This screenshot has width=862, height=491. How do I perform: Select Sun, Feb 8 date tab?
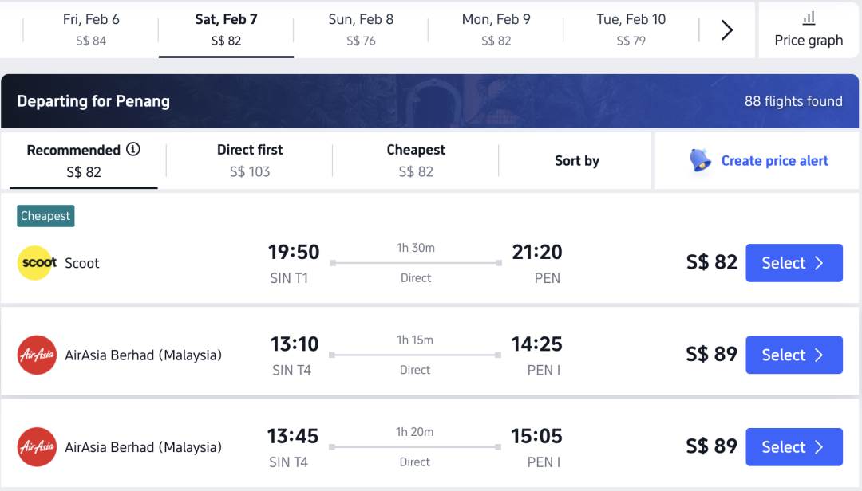pos(361,29)
